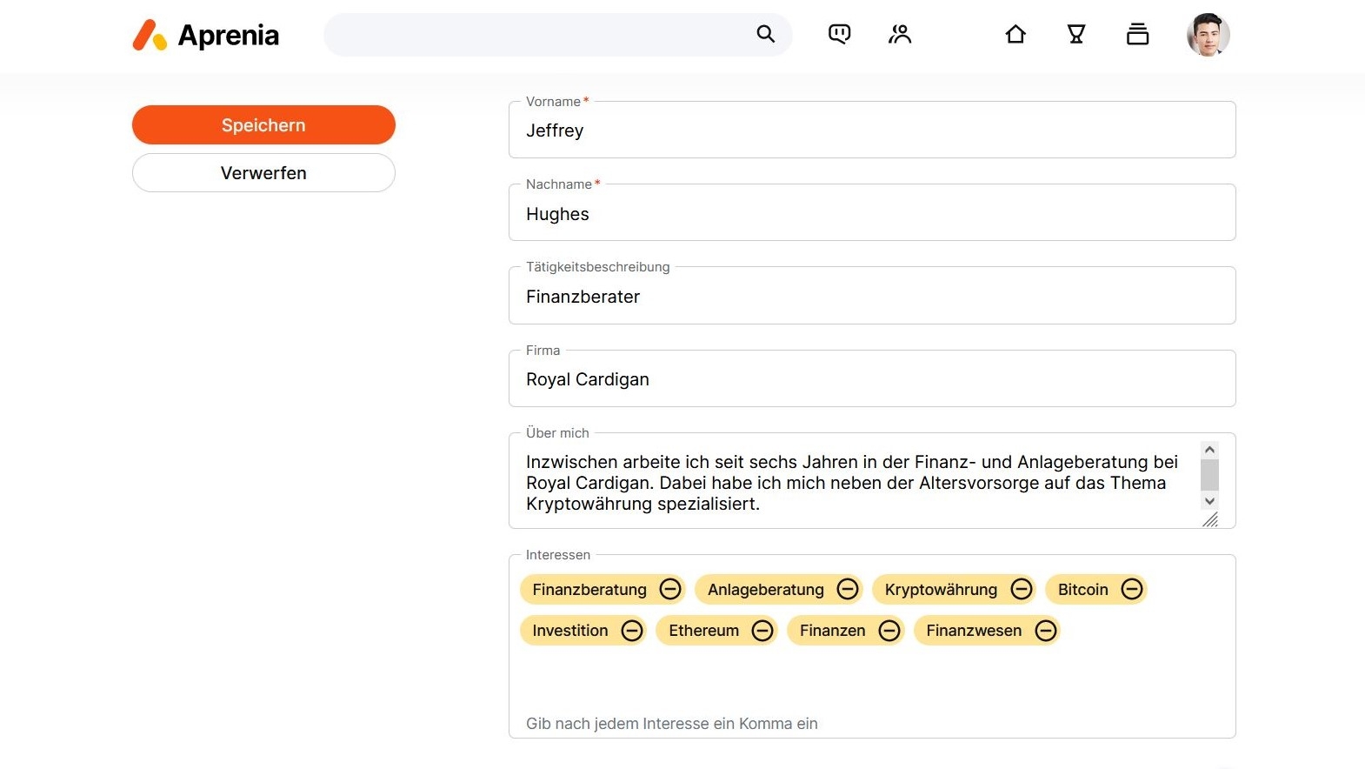Open the trophy achievements icon
Viewport: 1365px width, 769px height.
(1076, 34)
